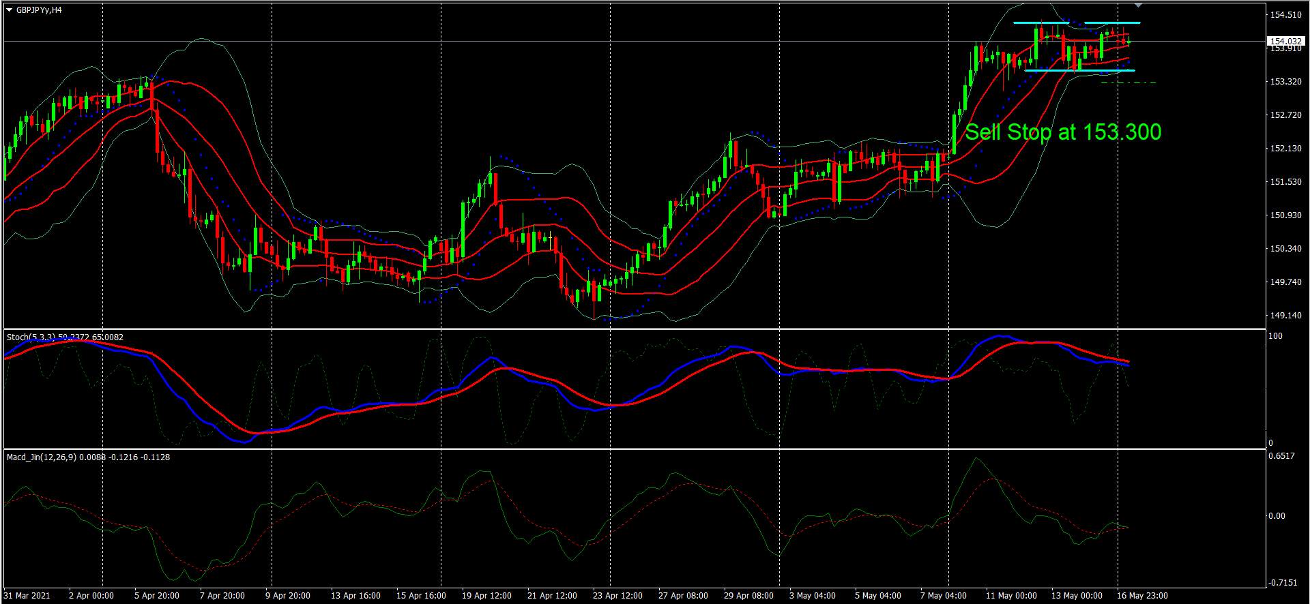This screenshot has width=1310, height=604.
Task: Select the upper-right cyan resistance line
Action: (x=1112, y=23)
